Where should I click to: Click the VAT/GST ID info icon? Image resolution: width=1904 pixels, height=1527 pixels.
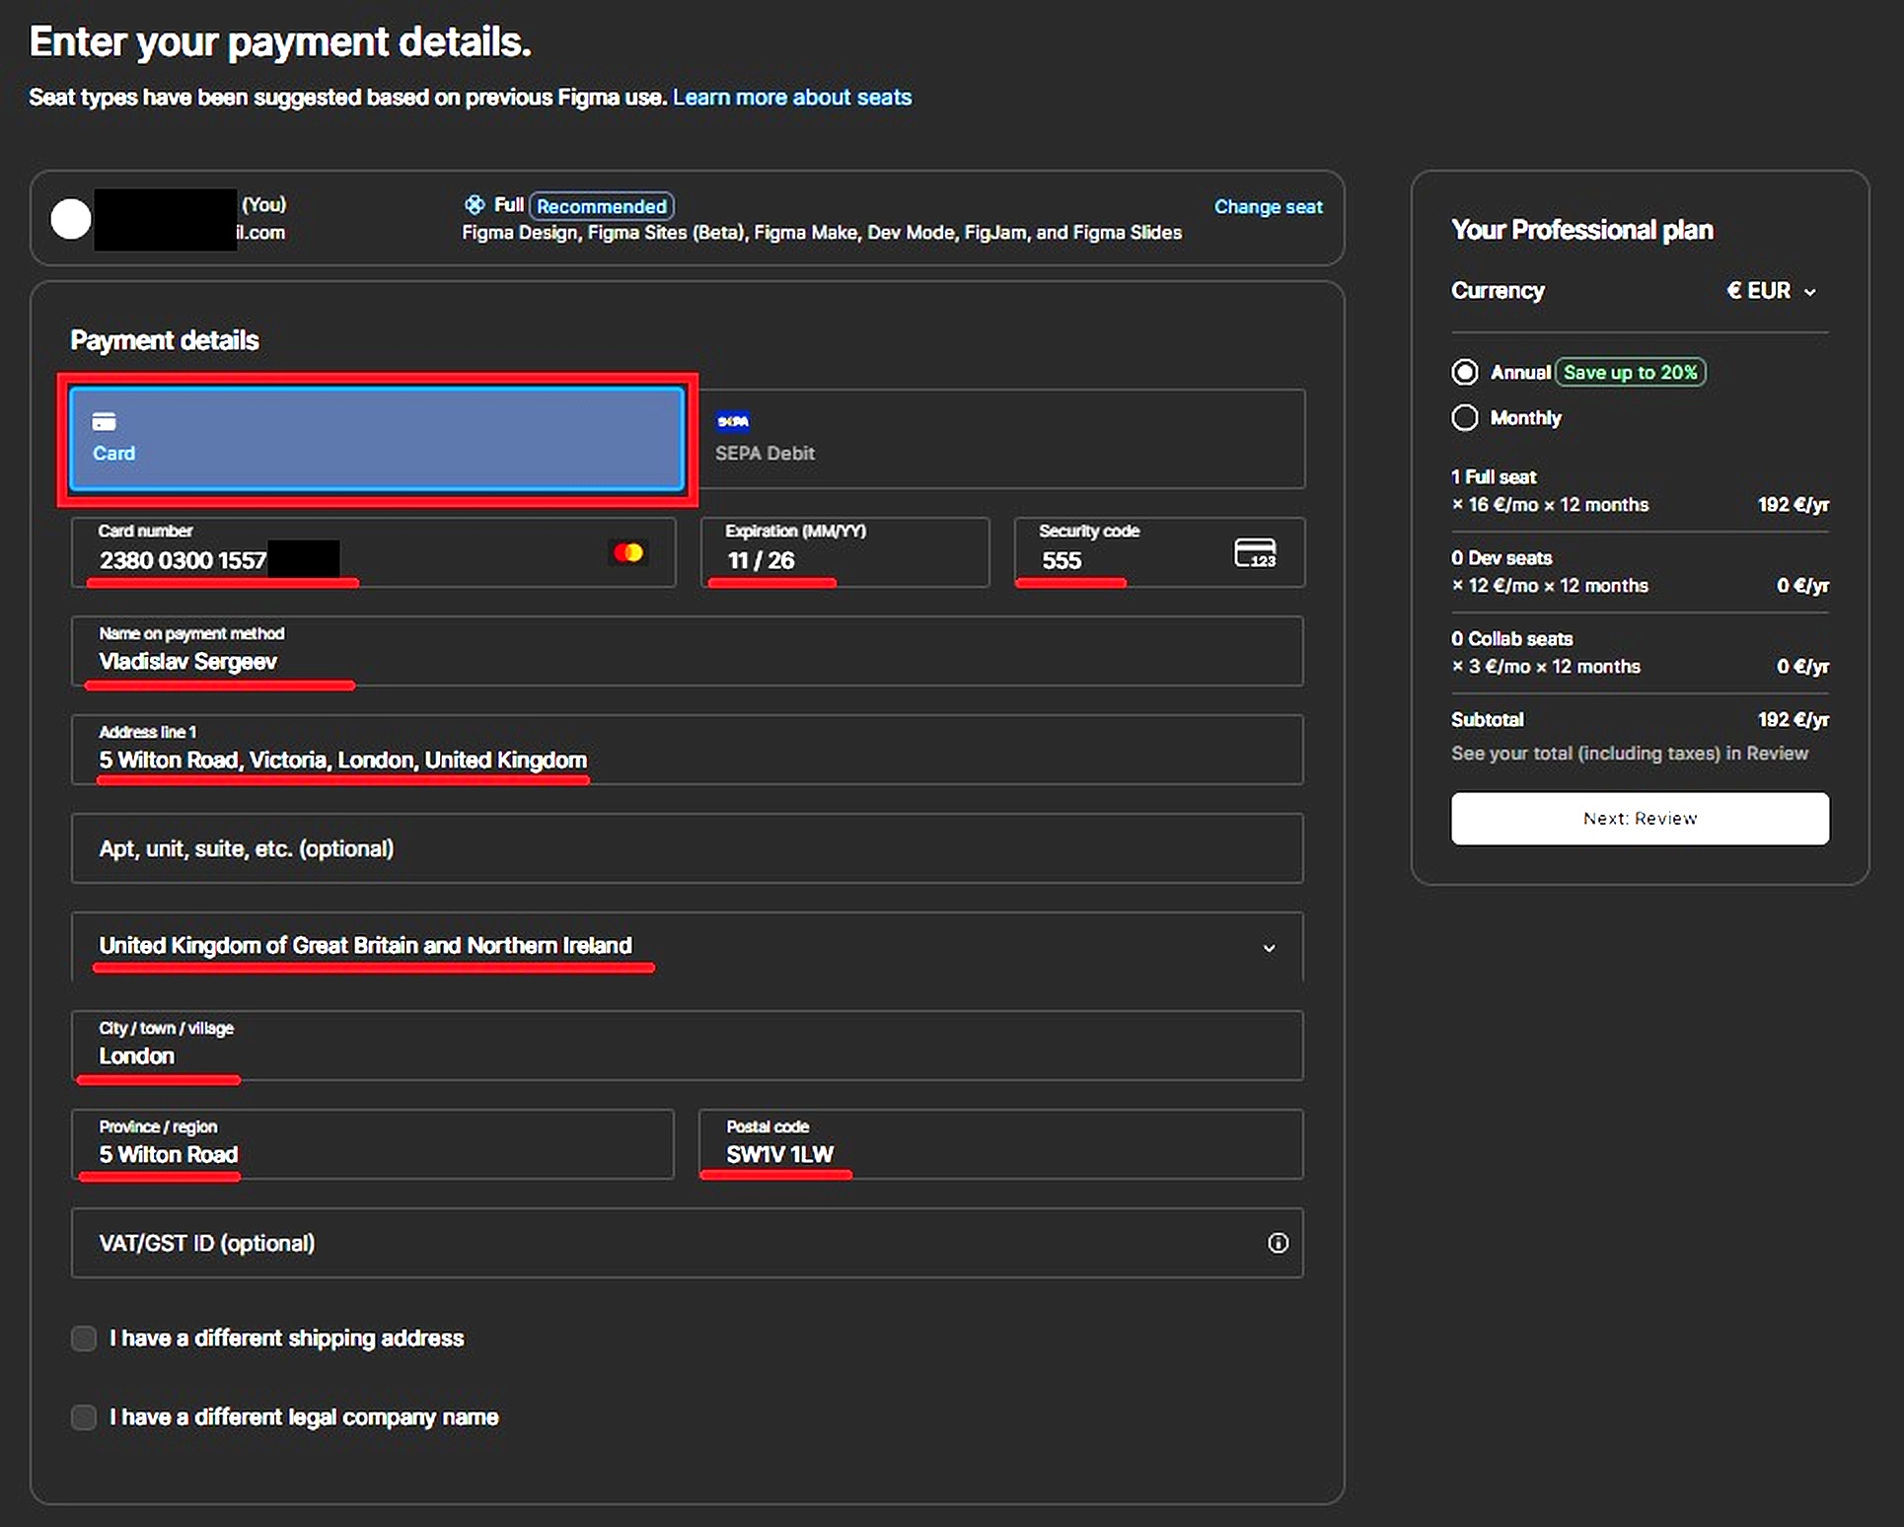(x=1278, y=1243)
